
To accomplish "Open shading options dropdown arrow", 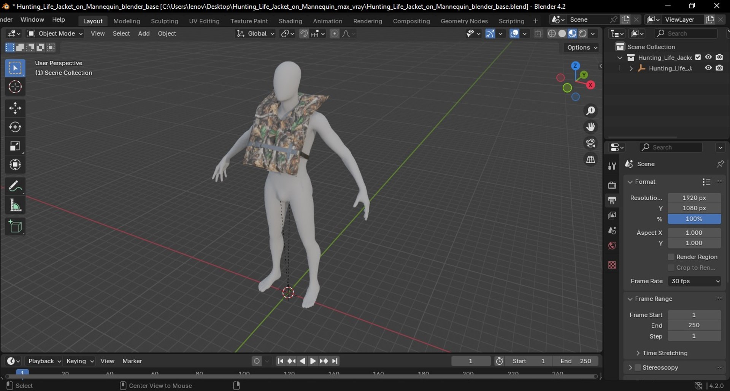I will tap(593, 33).
